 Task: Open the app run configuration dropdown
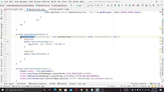coord(80,5)
